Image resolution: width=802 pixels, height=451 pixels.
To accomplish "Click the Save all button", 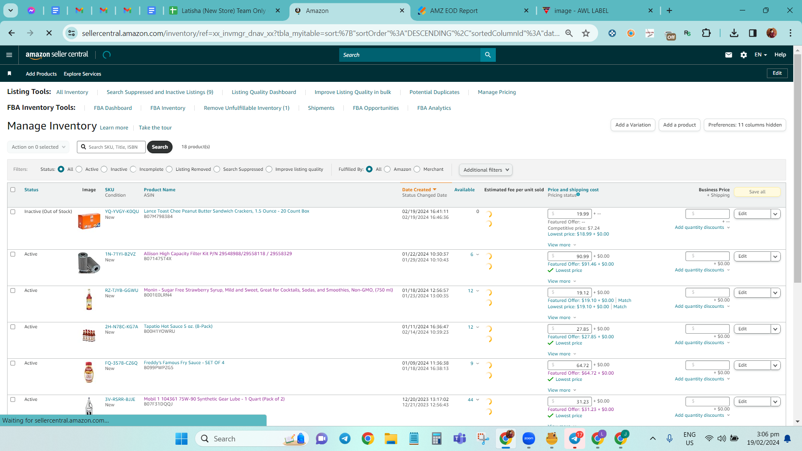I will coord(757,192).
